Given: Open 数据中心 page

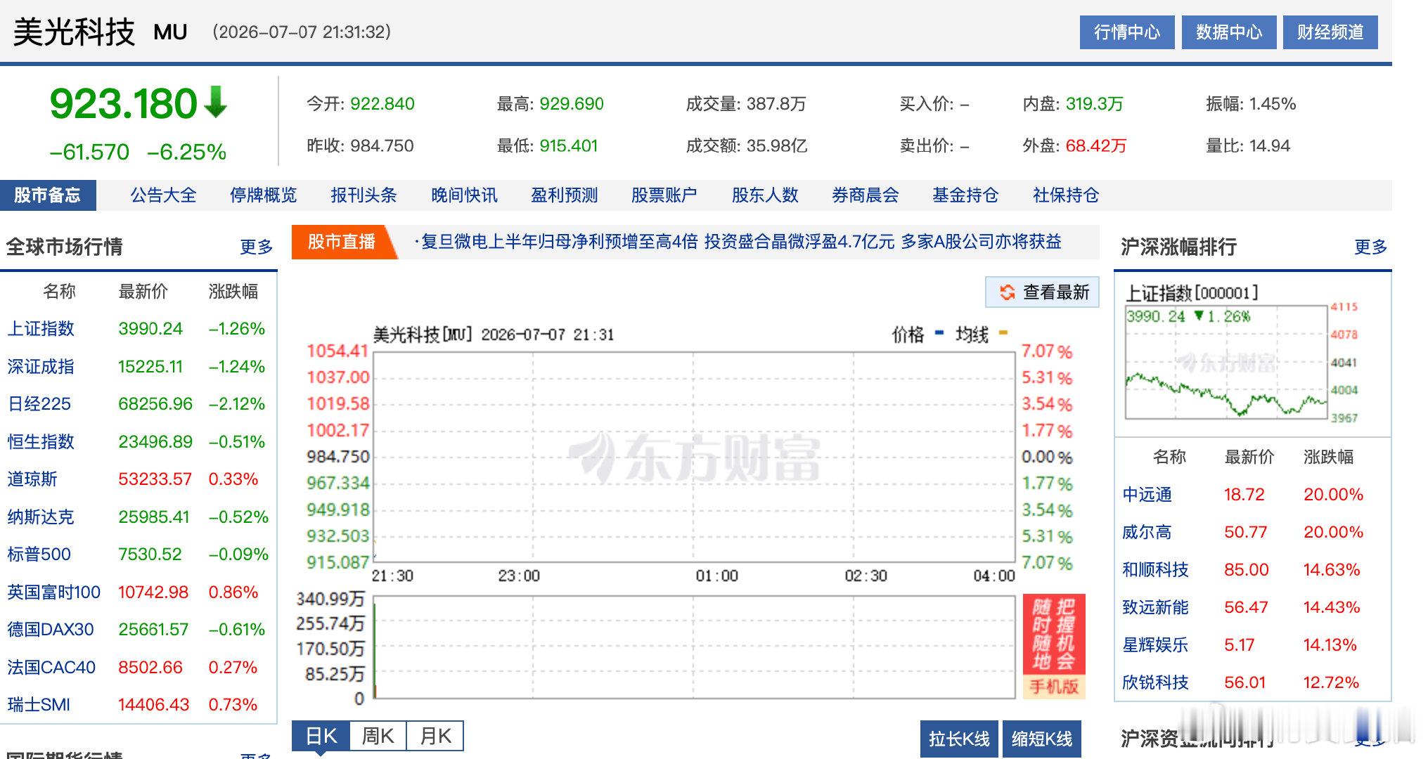Looking at the screenshot, I should [1229, 32].
